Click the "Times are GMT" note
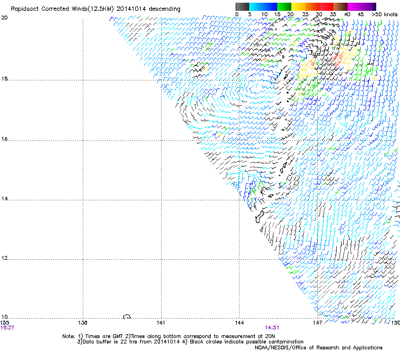The image size is (400, 351). pos(104,336)
